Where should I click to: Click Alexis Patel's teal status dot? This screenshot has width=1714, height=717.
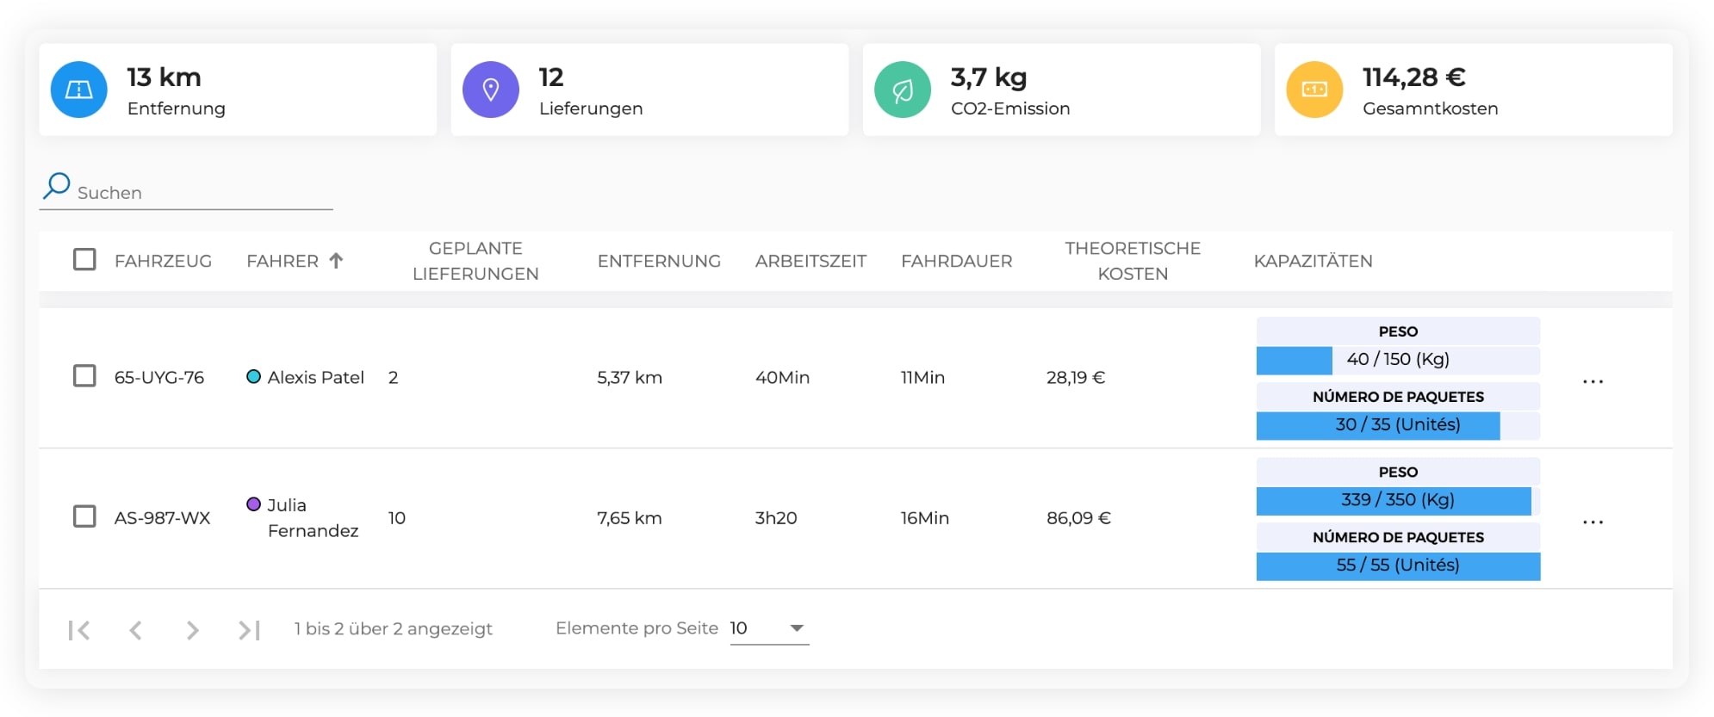(x=253, y=376)
